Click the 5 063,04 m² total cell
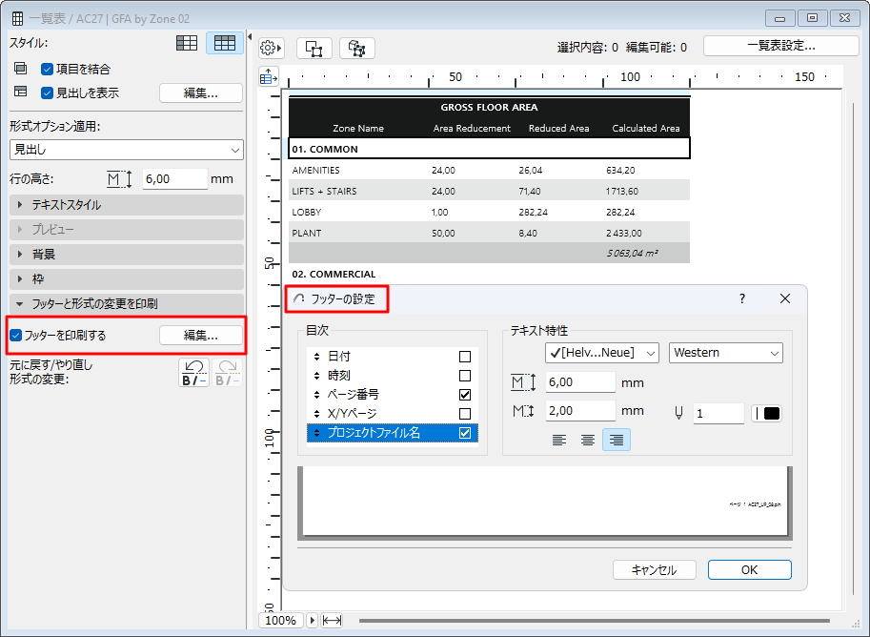The width and height of the screenshot is (870, 637). (x=632, y=254)
